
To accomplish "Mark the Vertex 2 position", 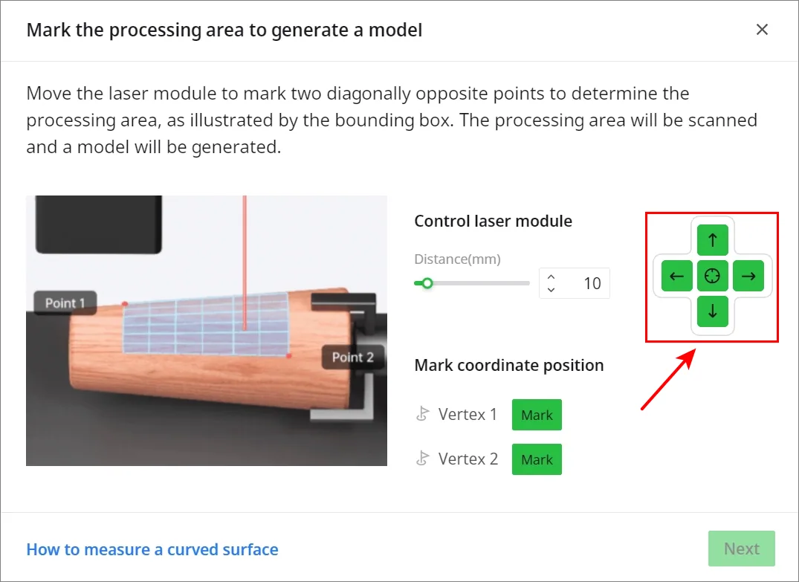I will click(x=537, y=459).
